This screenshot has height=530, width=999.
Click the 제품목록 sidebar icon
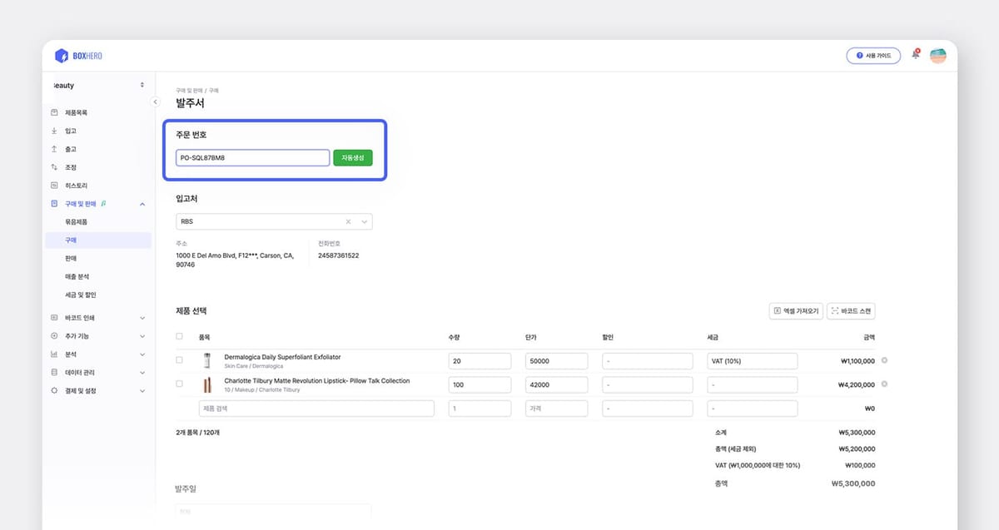pyautogui.click(x=54, y=112)
